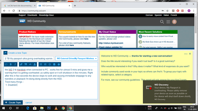The image size is (198, 111).
Task: Open volume control in system tray
Action: (172, 108)
